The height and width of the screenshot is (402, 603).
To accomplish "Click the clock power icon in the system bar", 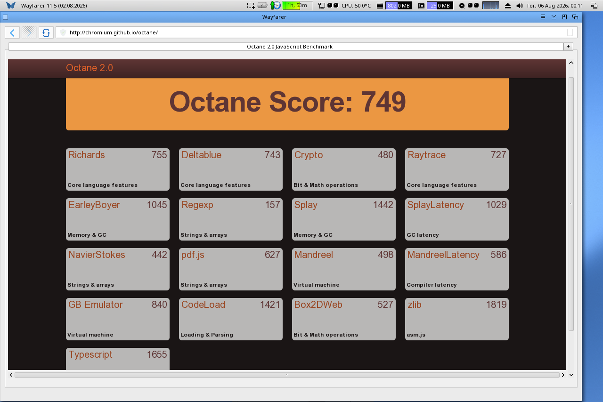I will point(276,6).
